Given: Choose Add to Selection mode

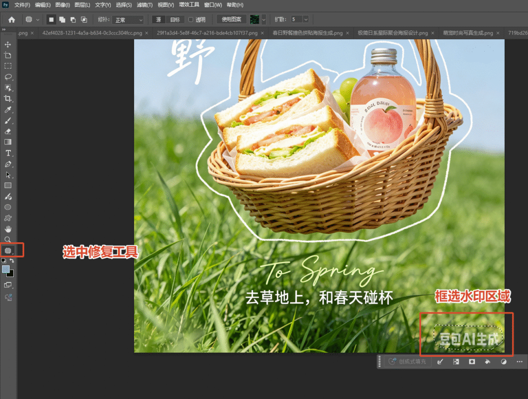Looking at the screenshot, I should [x=62, y=20].
